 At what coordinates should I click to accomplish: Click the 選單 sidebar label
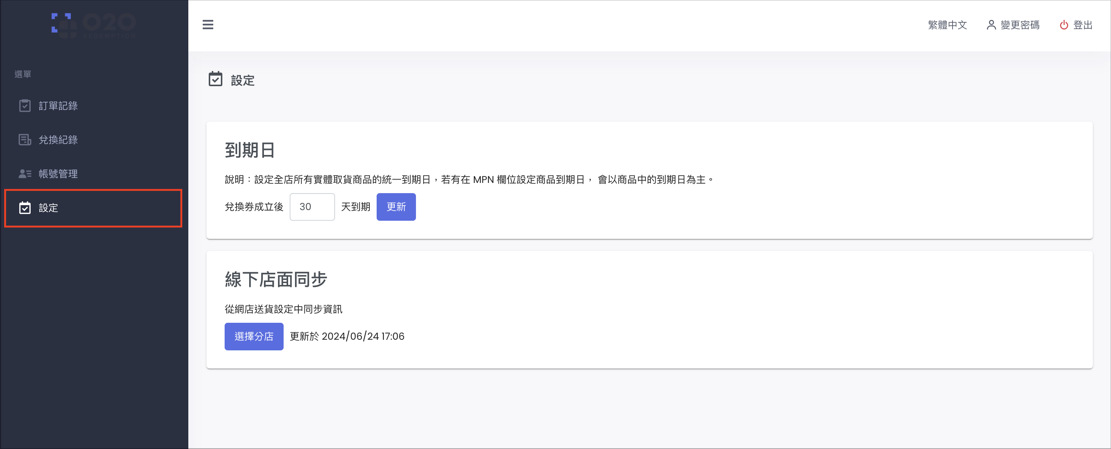23,74
